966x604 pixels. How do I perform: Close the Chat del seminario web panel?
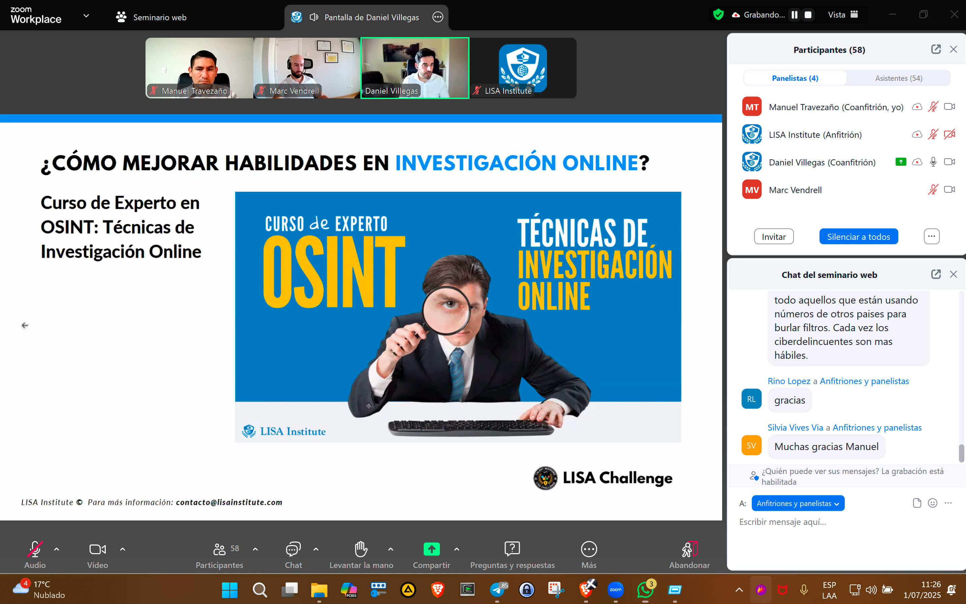click(x=953, y=274)
